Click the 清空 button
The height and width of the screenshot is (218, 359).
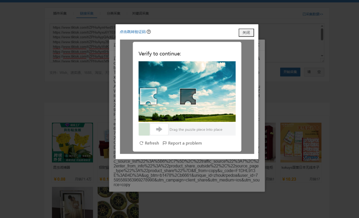point(314,72)
